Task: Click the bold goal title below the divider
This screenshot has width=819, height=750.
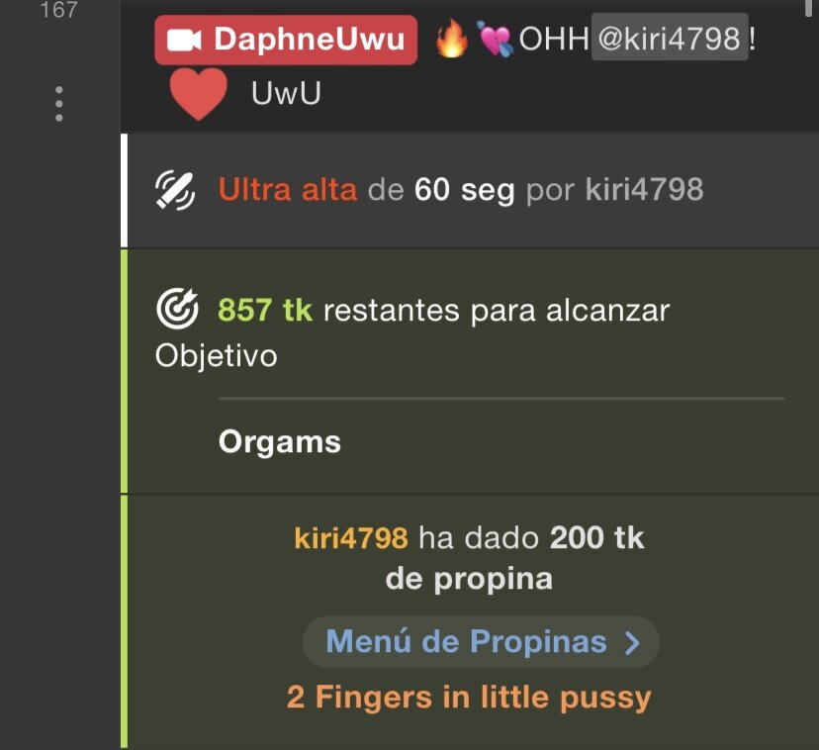Action: (280, 442)
